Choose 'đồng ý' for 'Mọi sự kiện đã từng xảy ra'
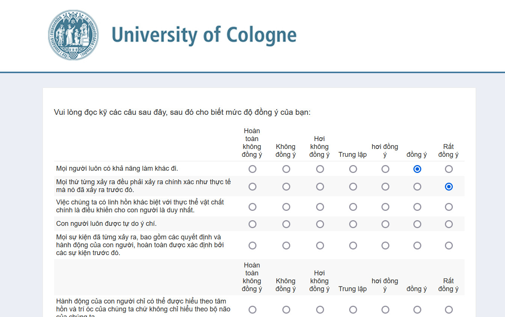This screenshot has width=505, height=317. click(x=417, y=246)
